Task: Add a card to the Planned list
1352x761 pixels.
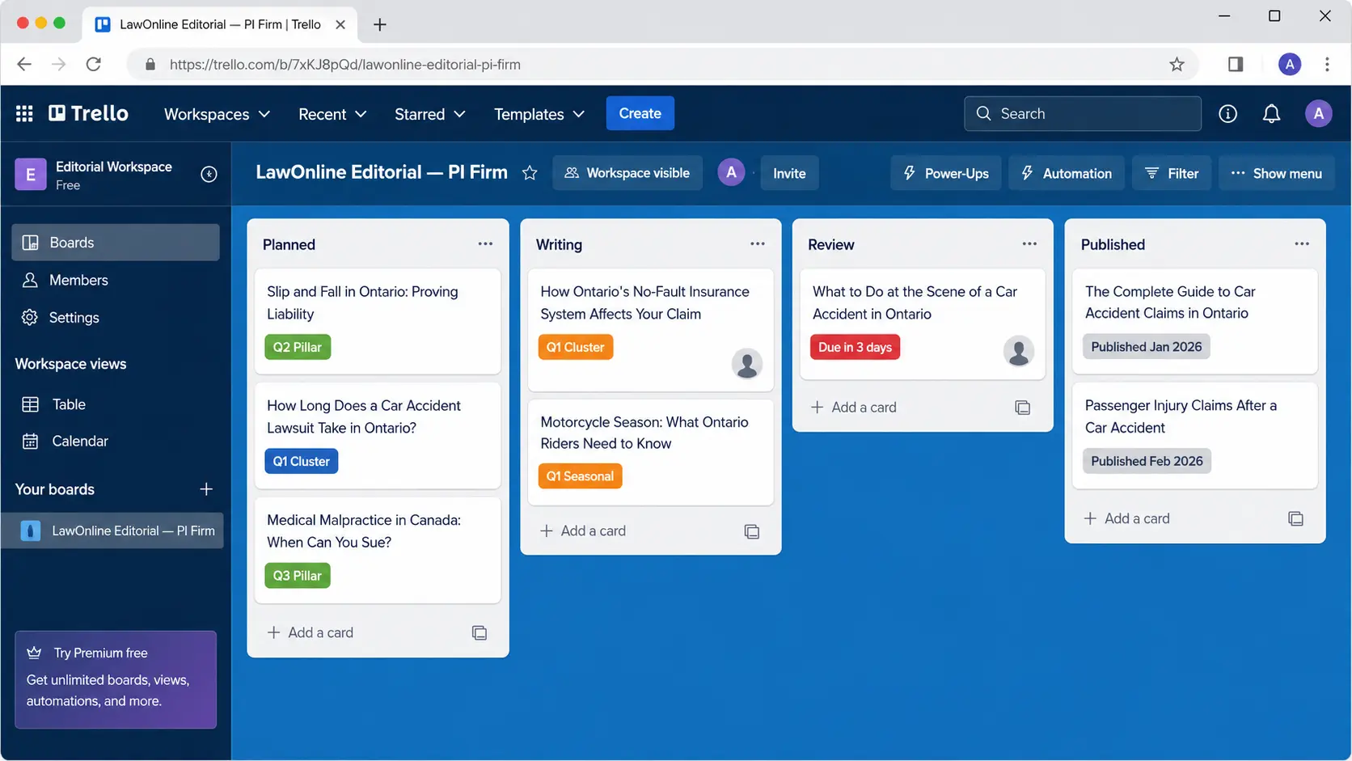Action: (311, 632)
